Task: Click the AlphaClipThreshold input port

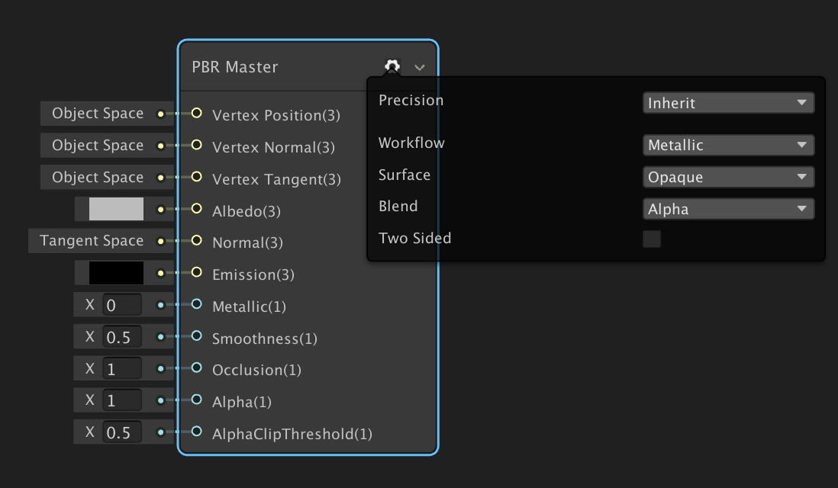Action: pyautogui.click(x=196, y=432)
